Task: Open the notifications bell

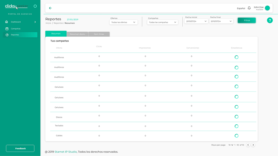Action: [x=249, y=8]
